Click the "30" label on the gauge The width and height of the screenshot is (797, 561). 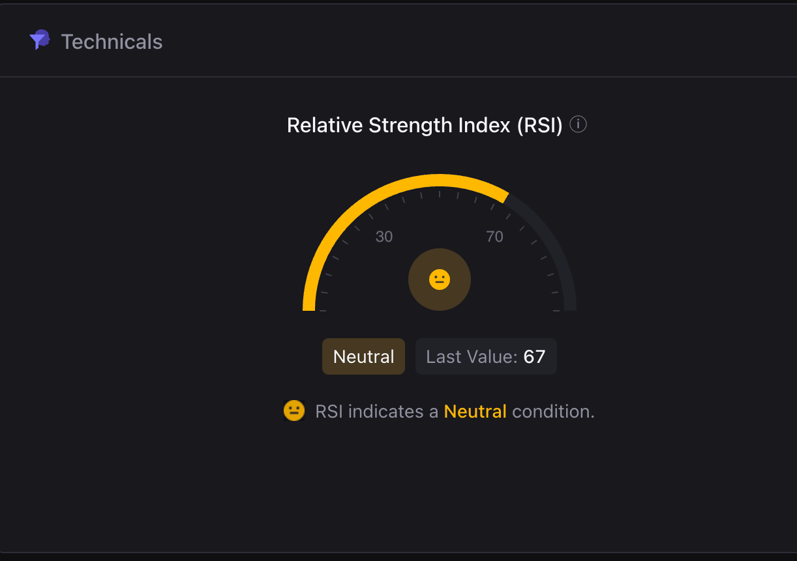pyautogui.click(x=384, y=237)
